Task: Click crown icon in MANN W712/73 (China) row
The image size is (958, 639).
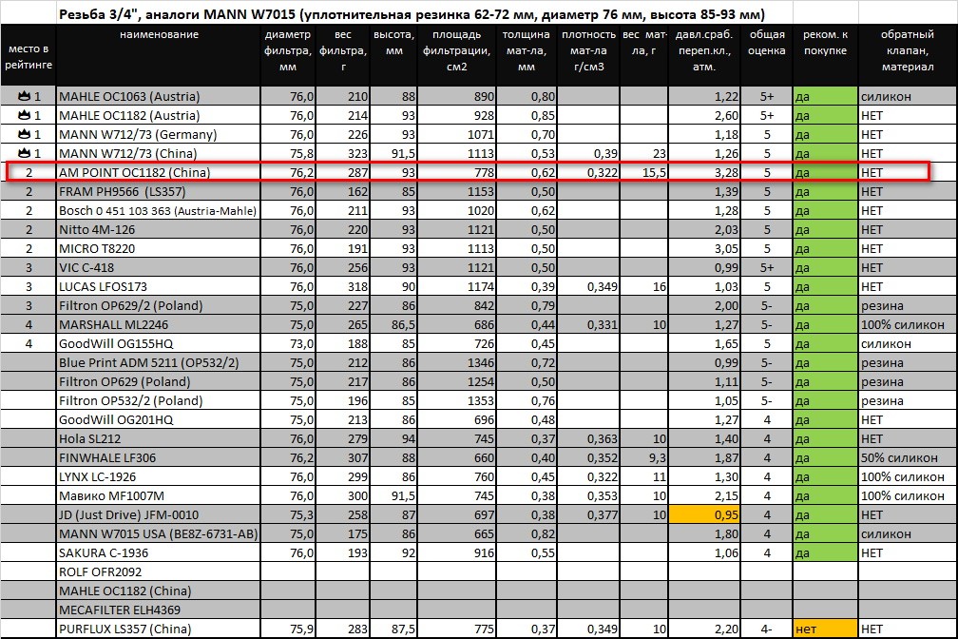Action: (x=24, y=153)
